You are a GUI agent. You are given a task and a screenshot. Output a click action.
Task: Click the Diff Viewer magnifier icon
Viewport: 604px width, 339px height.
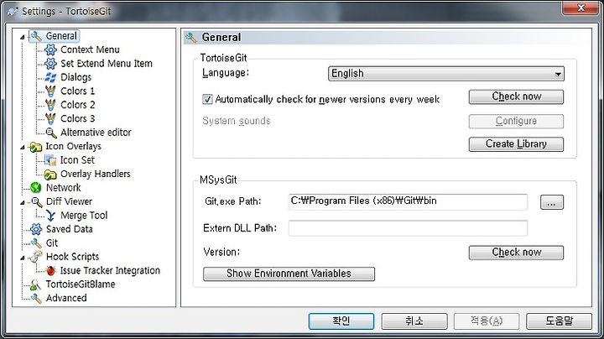[37, 201]
